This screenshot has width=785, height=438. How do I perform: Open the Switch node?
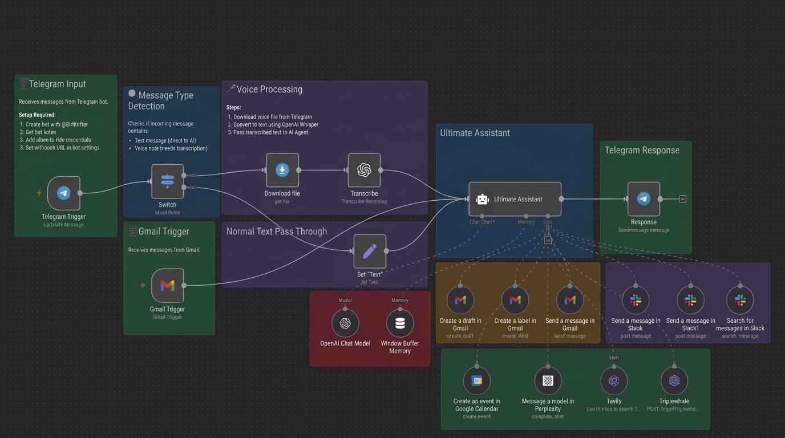pyautogui.click(x=167, y=181)
